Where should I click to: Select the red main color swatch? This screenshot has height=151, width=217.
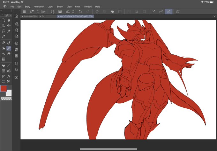[x=4, y=88]
